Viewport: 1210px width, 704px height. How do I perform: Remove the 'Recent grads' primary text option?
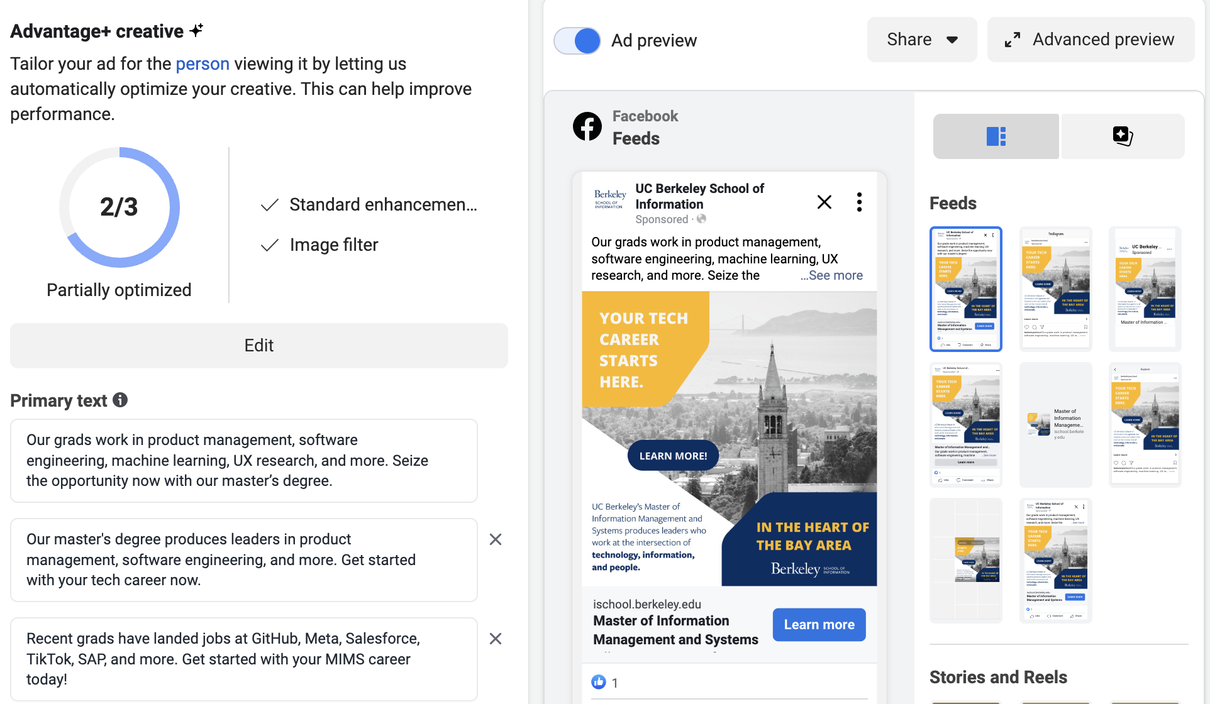[x=496, y=639]
